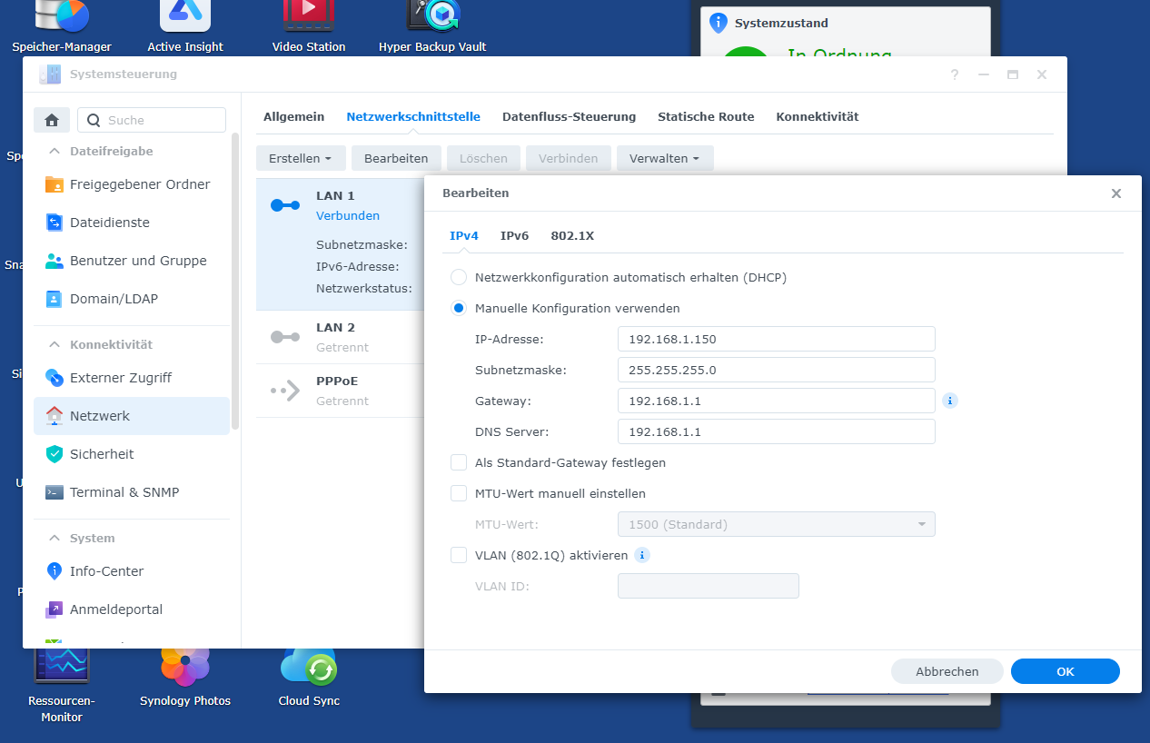Open the Erstellen dropdown menu
Screen dimensions: 1150x743
point(300,158)
